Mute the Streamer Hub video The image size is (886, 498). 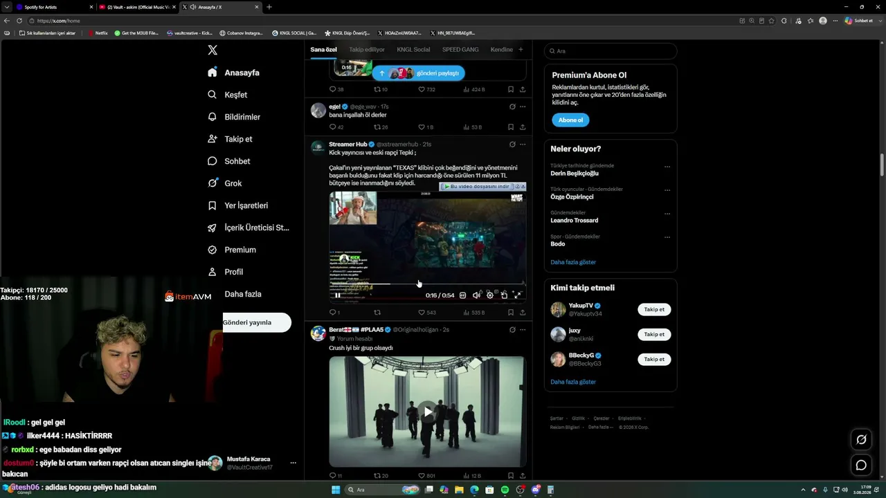point(476,295)
